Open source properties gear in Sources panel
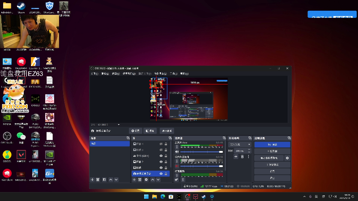Viewport: 358px width, 201px height. tap(146, 180)
